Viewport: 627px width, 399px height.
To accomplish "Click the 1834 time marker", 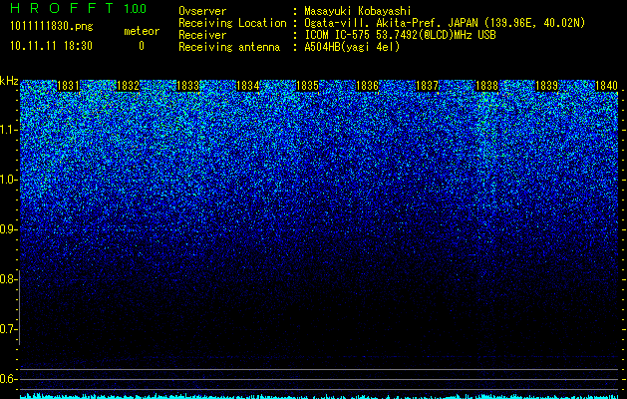I will click(248, 86).
